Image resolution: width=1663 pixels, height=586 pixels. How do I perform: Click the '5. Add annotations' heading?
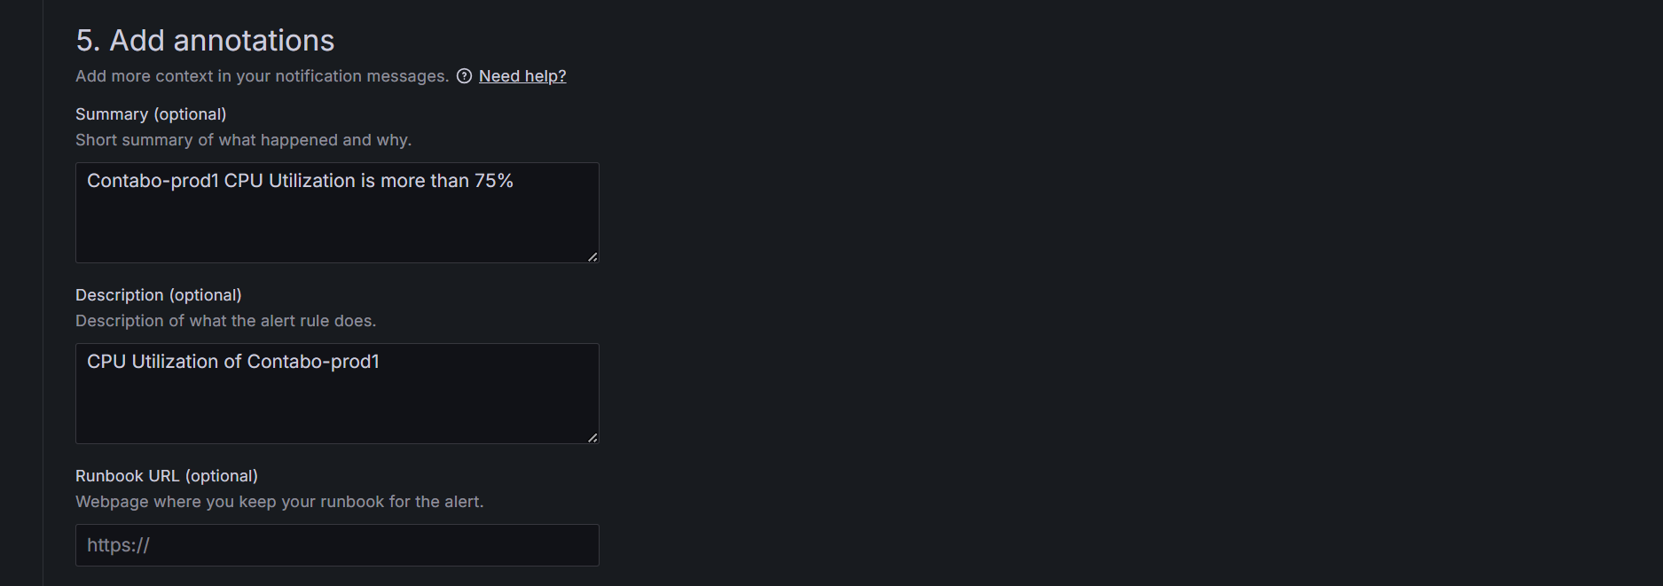(205, 41)
